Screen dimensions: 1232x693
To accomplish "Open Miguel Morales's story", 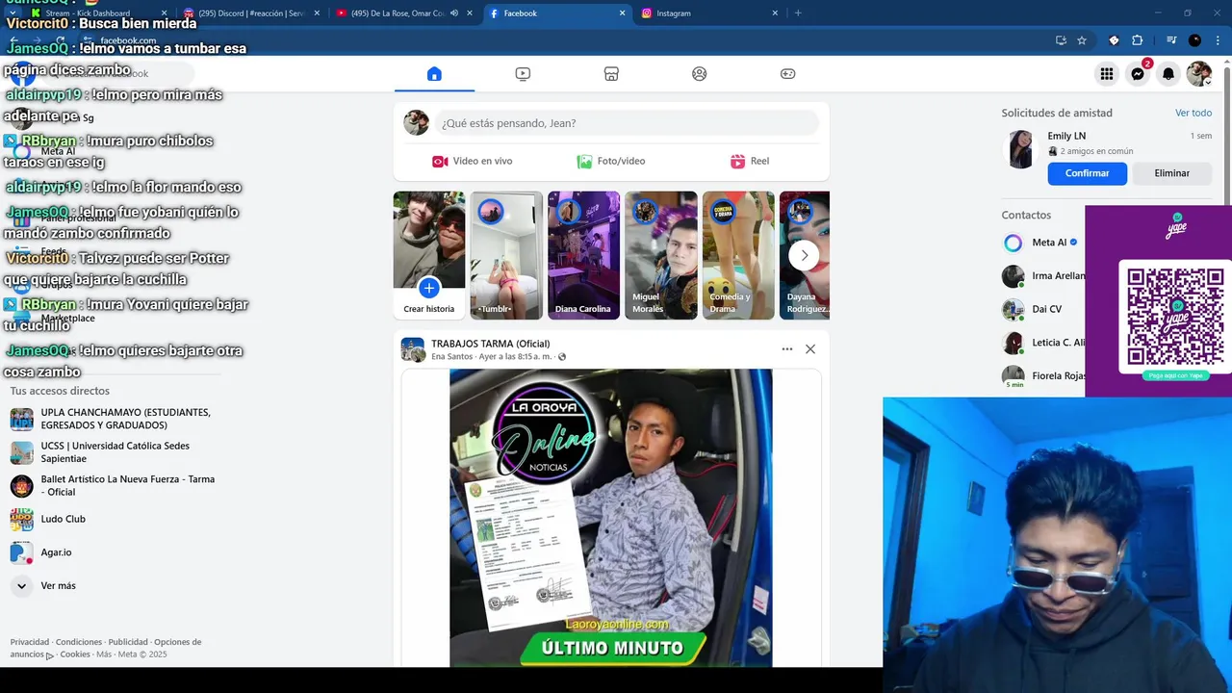I will 660,255.
